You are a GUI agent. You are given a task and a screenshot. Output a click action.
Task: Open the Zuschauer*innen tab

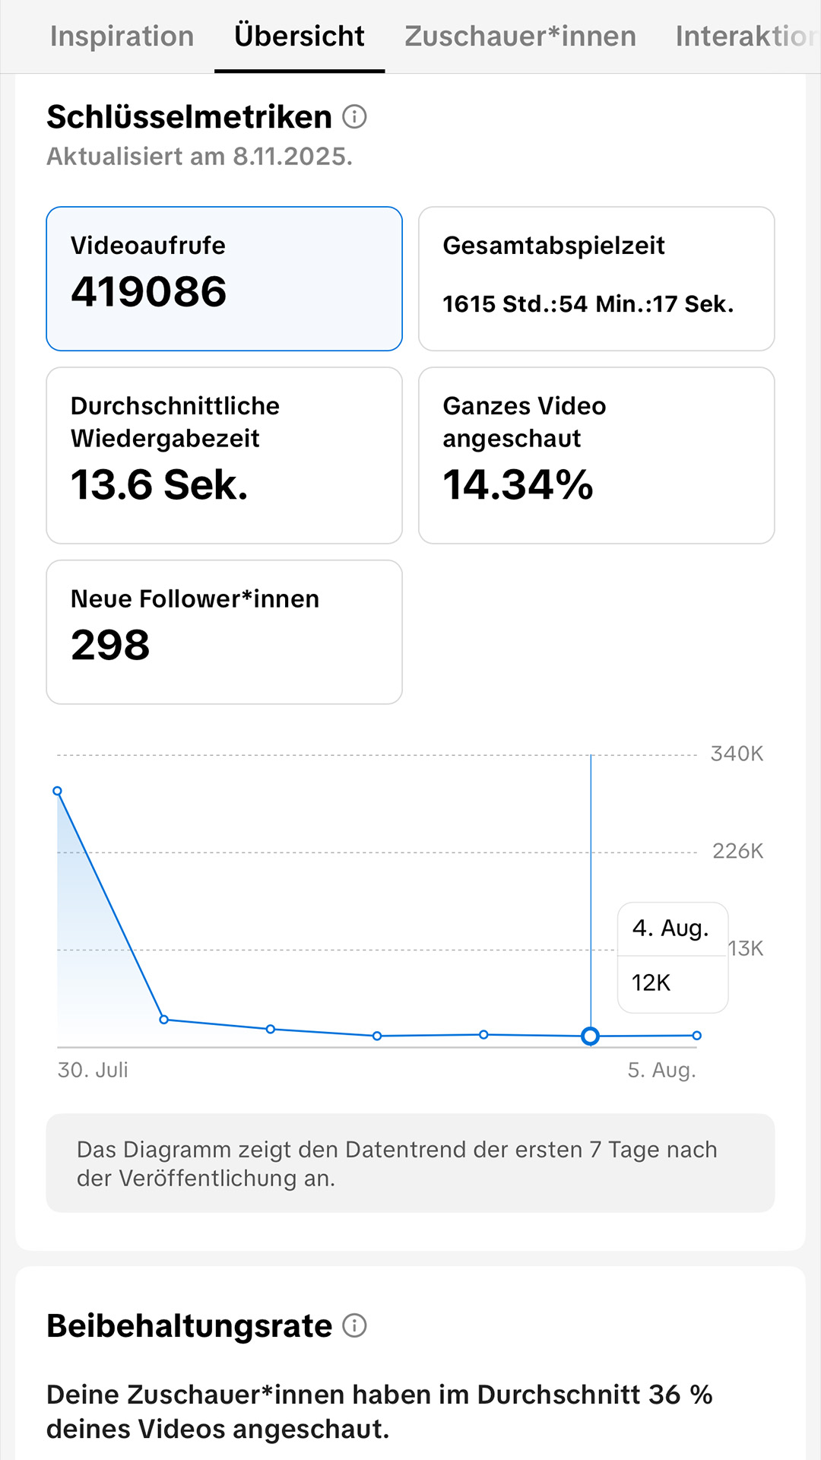coord(520,36)
